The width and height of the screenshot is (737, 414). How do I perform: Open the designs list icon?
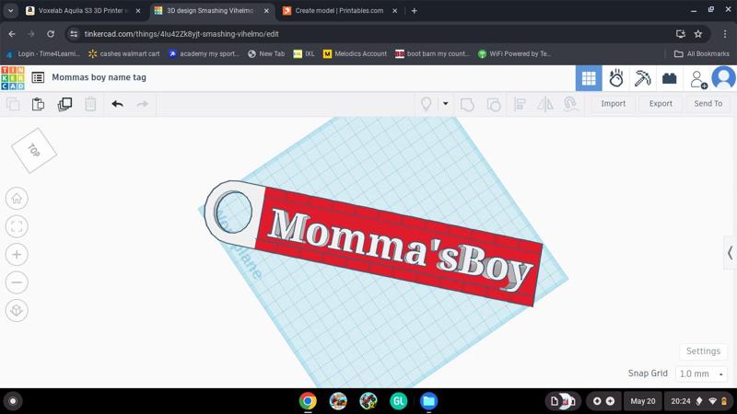tap(38, 77)
